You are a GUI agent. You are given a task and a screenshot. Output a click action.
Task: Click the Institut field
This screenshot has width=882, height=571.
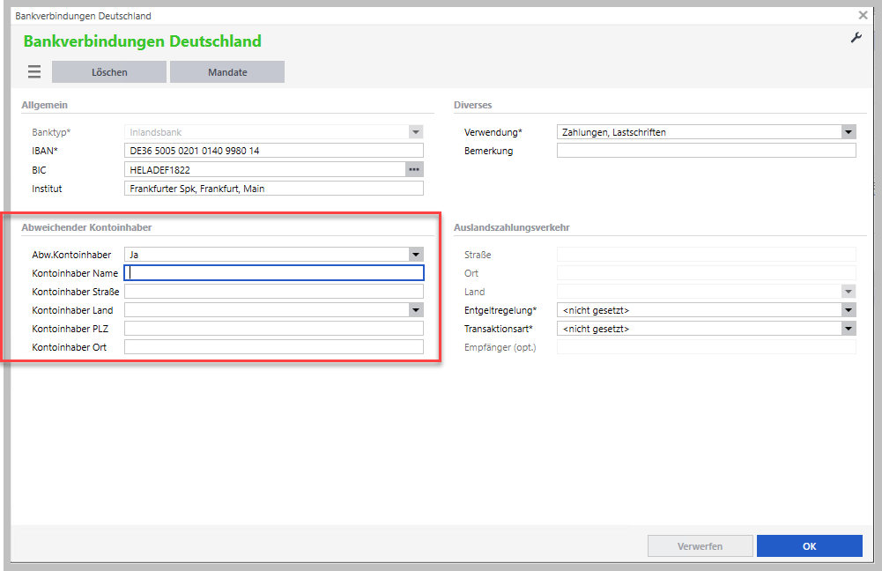click(x=273, y=189)
